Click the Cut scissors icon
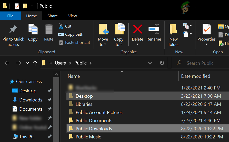The image size is (229, 142). (61, 26)
